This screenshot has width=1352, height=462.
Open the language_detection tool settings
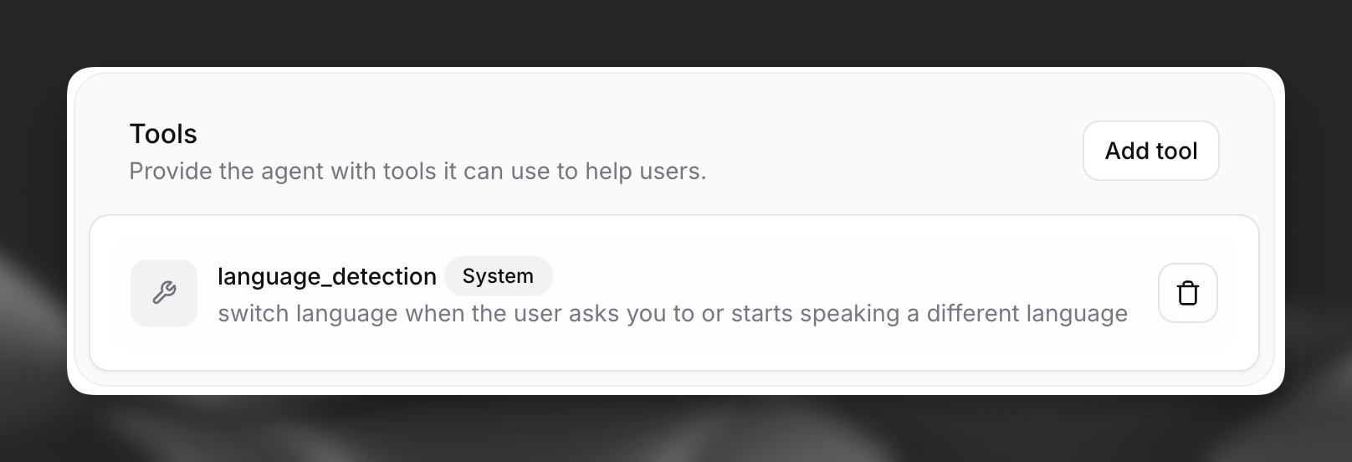coord(326,276)
